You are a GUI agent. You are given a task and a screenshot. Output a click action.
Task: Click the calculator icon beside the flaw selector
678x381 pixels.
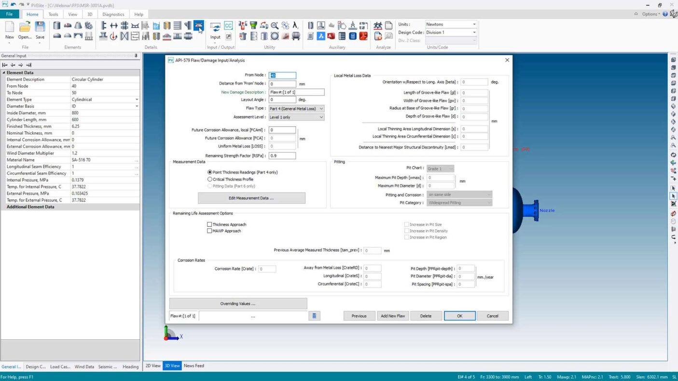coord(314,316)
